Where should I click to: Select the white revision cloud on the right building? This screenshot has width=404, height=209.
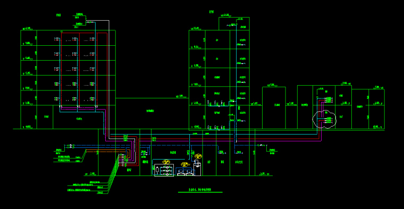click(324, 119)
